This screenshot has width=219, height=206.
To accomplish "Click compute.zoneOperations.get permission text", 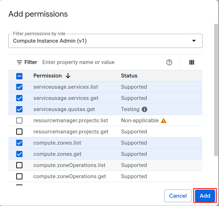I will click(x=69, y=176).
